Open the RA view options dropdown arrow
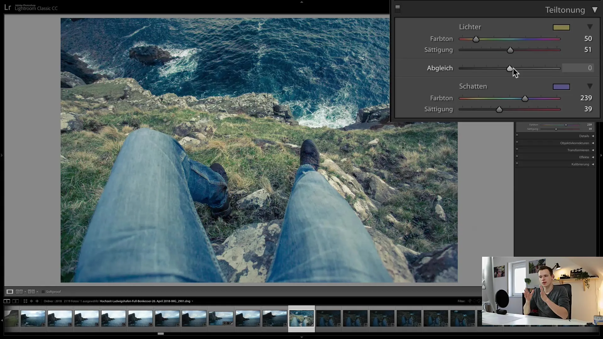The width and height of the screenshot is (603, 339). [x=25, y=292]
